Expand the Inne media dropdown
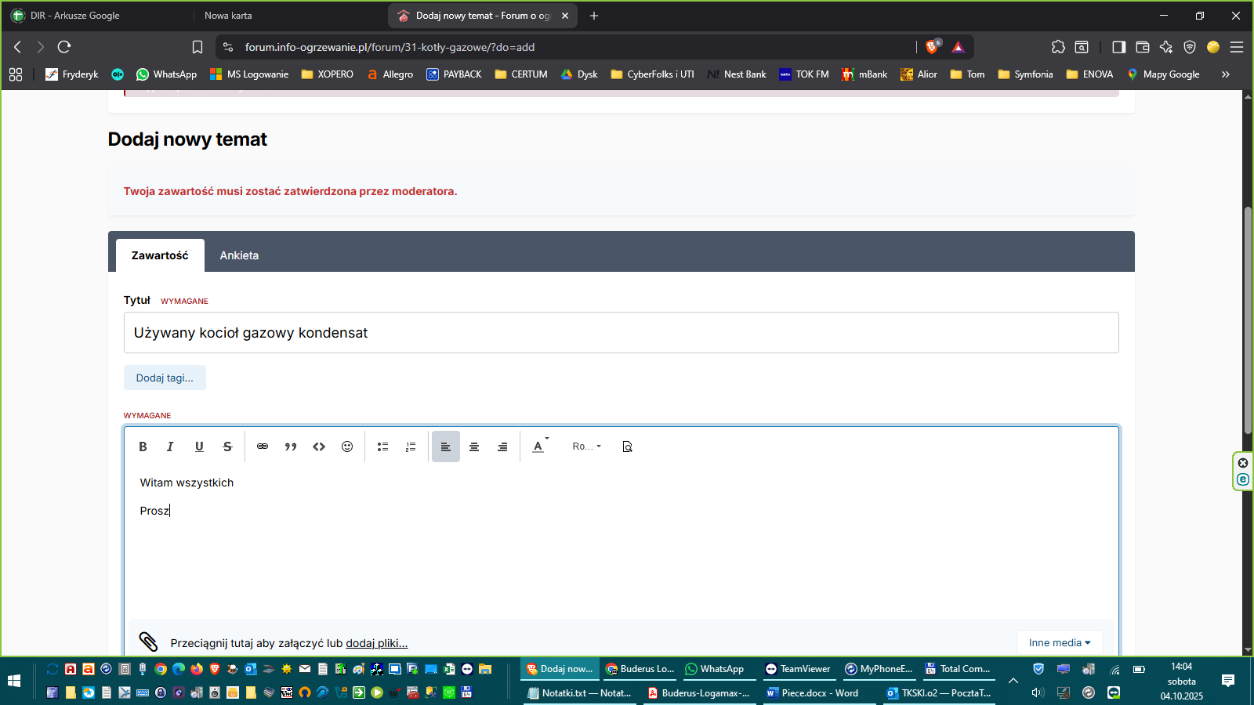The width and height of the screenshot is (1254, 705). point(1059,642)
